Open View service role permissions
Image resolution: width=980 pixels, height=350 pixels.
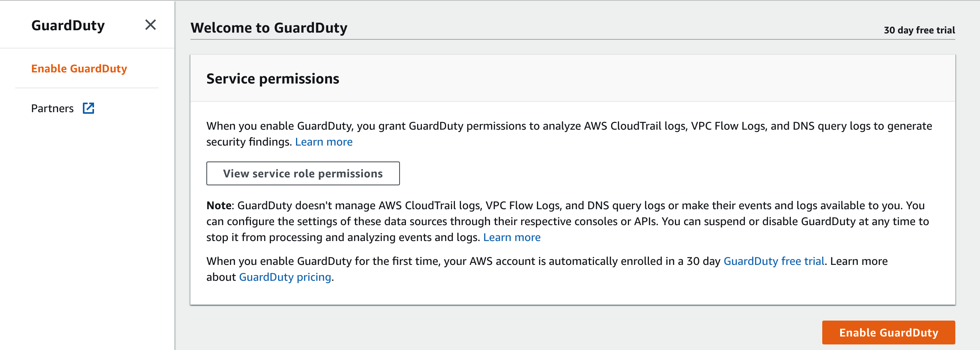point(303,173)
